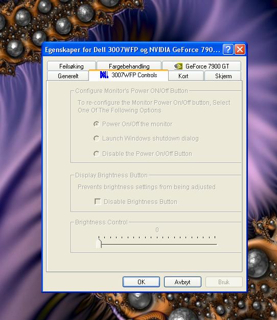The width and height of the screenshot is (277, 320).
Task: Close the Egenskaper dialog with the red X
Action: [x=240, y=50]
